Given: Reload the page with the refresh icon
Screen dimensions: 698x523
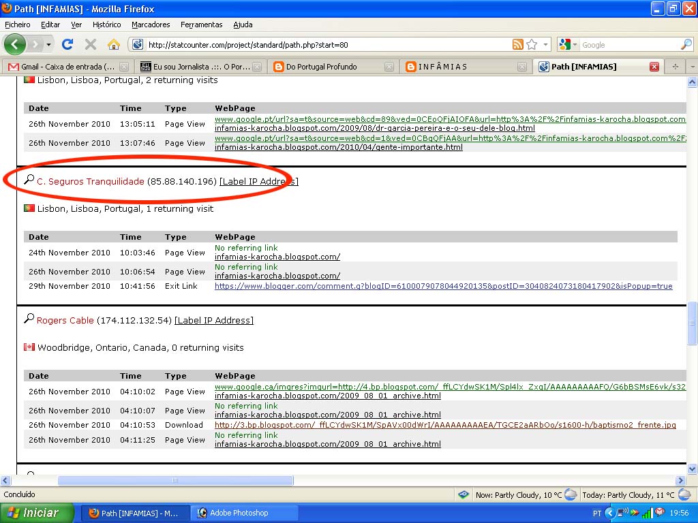Looking at the screenshot, I should pyautogui.click(x=67, y=44).
